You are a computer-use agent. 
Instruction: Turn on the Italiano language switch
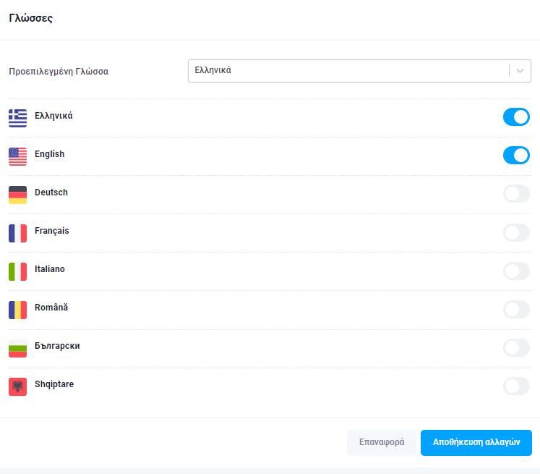516,271
